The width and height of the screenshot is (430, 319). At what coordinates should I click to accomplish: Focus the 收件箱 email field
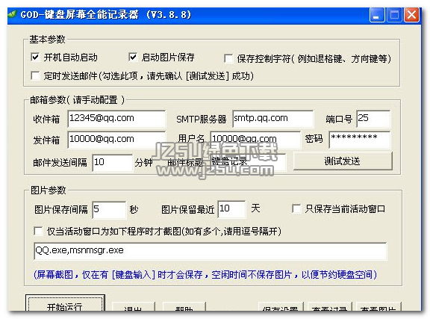pyautogui.click(x=116, y=119)
